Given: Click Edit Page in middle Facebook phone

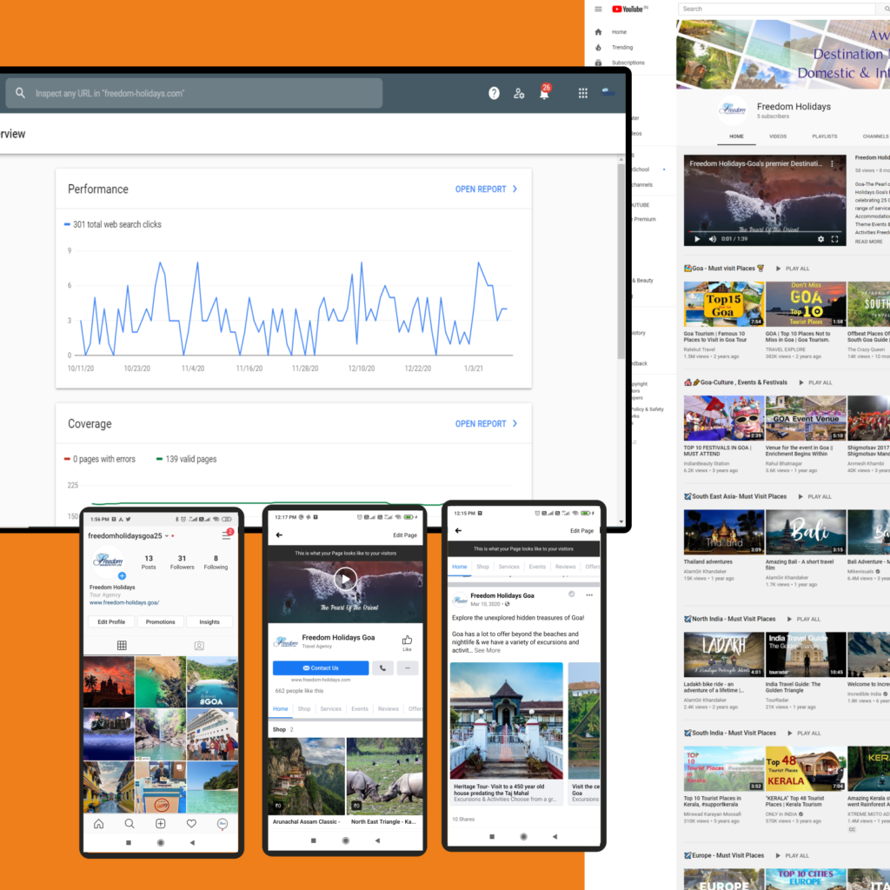Looking at the screenshot, I should 405,535.
